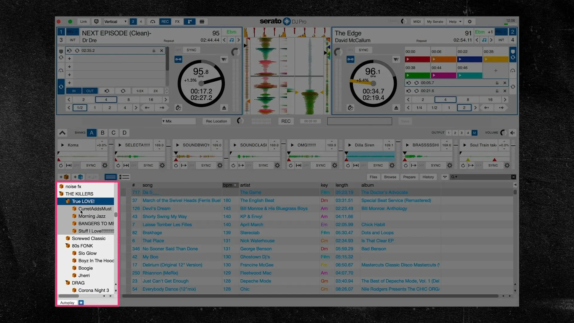Viewport: 574px width, 323px height.
Task: Sort by the bpm column header
Action: [230, 185]
